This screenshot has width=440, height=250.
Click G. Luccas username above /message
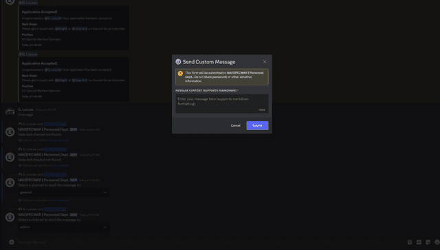[x=26, y=110]
